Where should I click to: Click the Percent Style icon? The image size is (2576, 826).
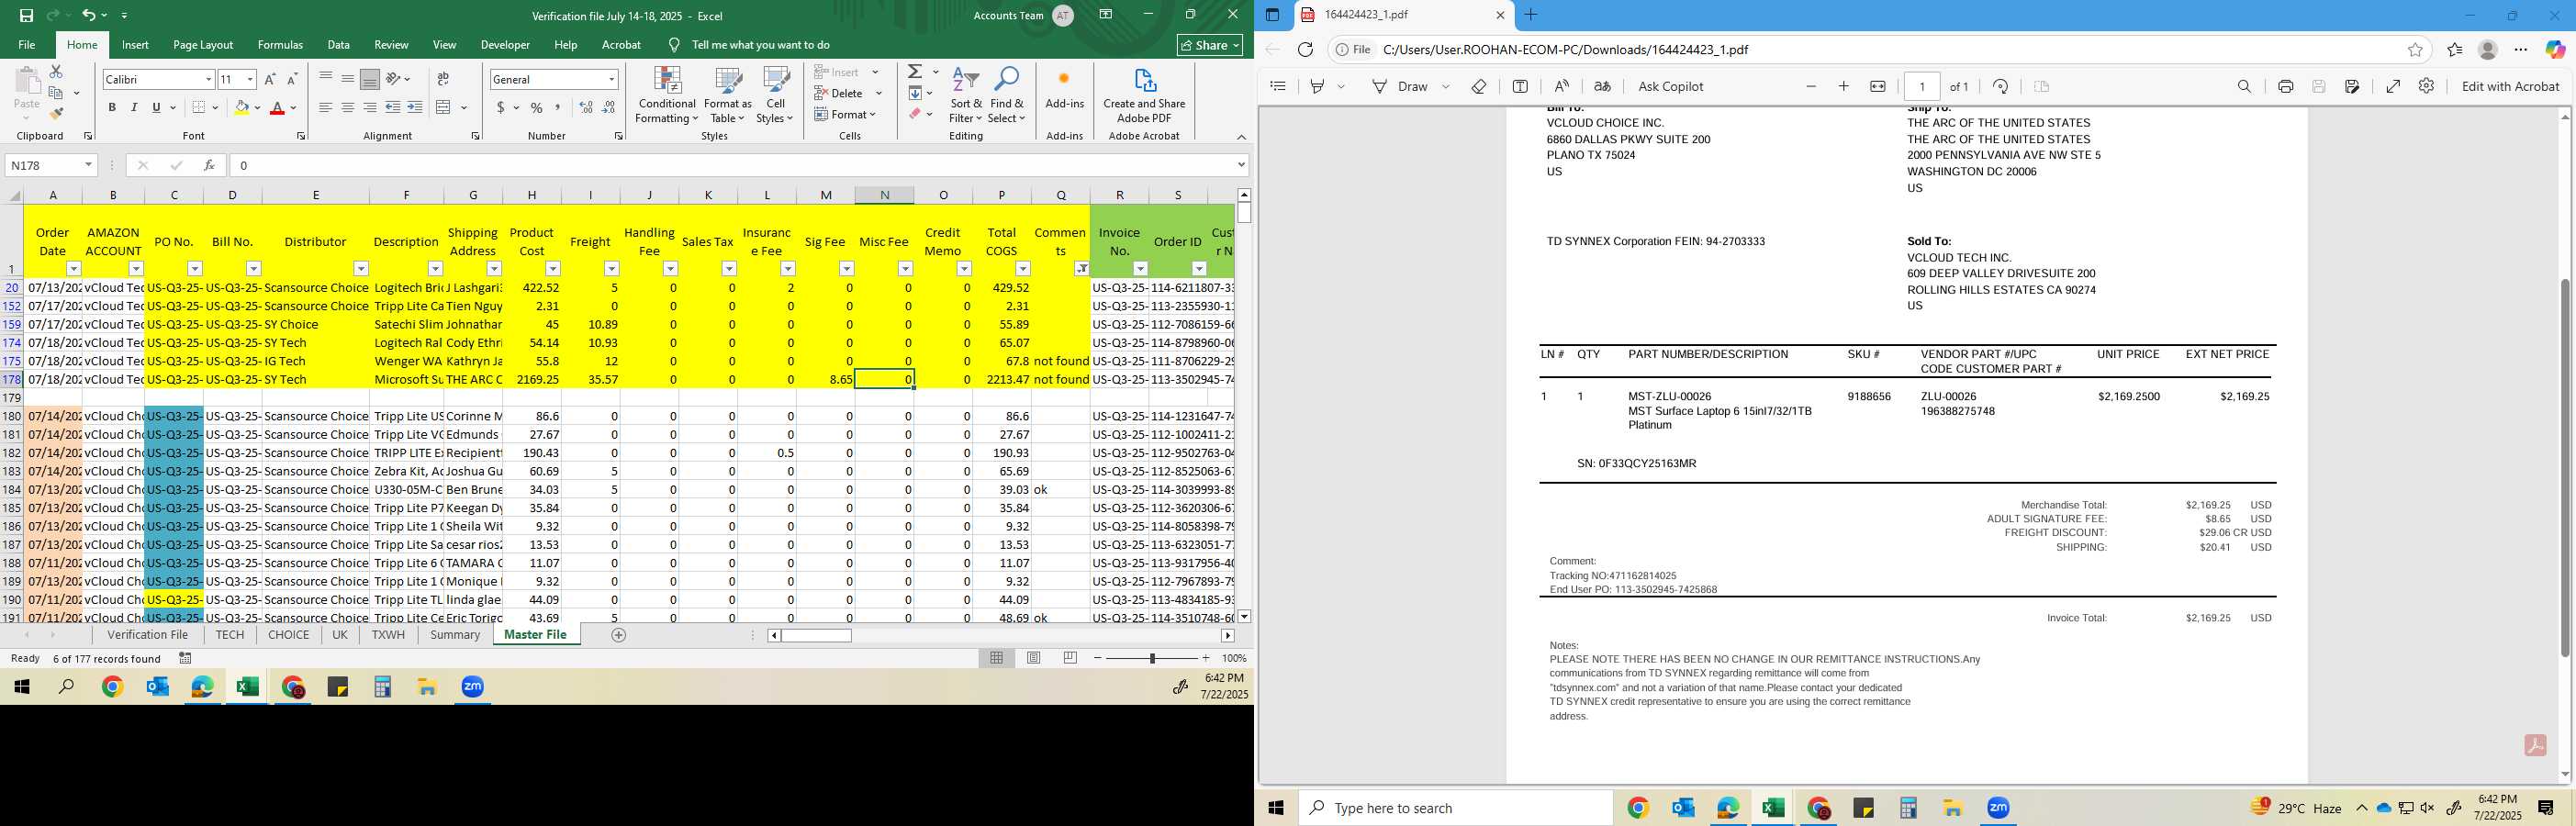coord(536,107)
